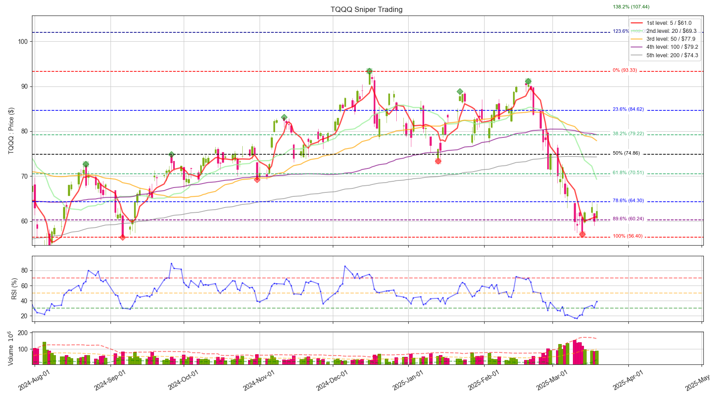This screenshot has height=399, width=710.
Task: Click price axis tick '100'
Action: [x=23, y=42]
